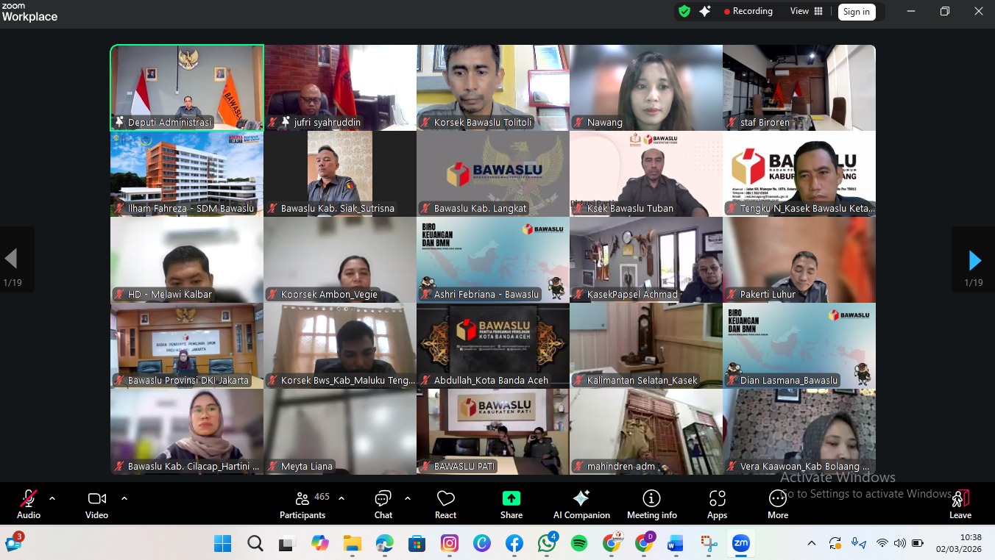Select the BAWASLU PATI video tile
Viewport: 995px width, 560px height.
click(x=493, y=431)
